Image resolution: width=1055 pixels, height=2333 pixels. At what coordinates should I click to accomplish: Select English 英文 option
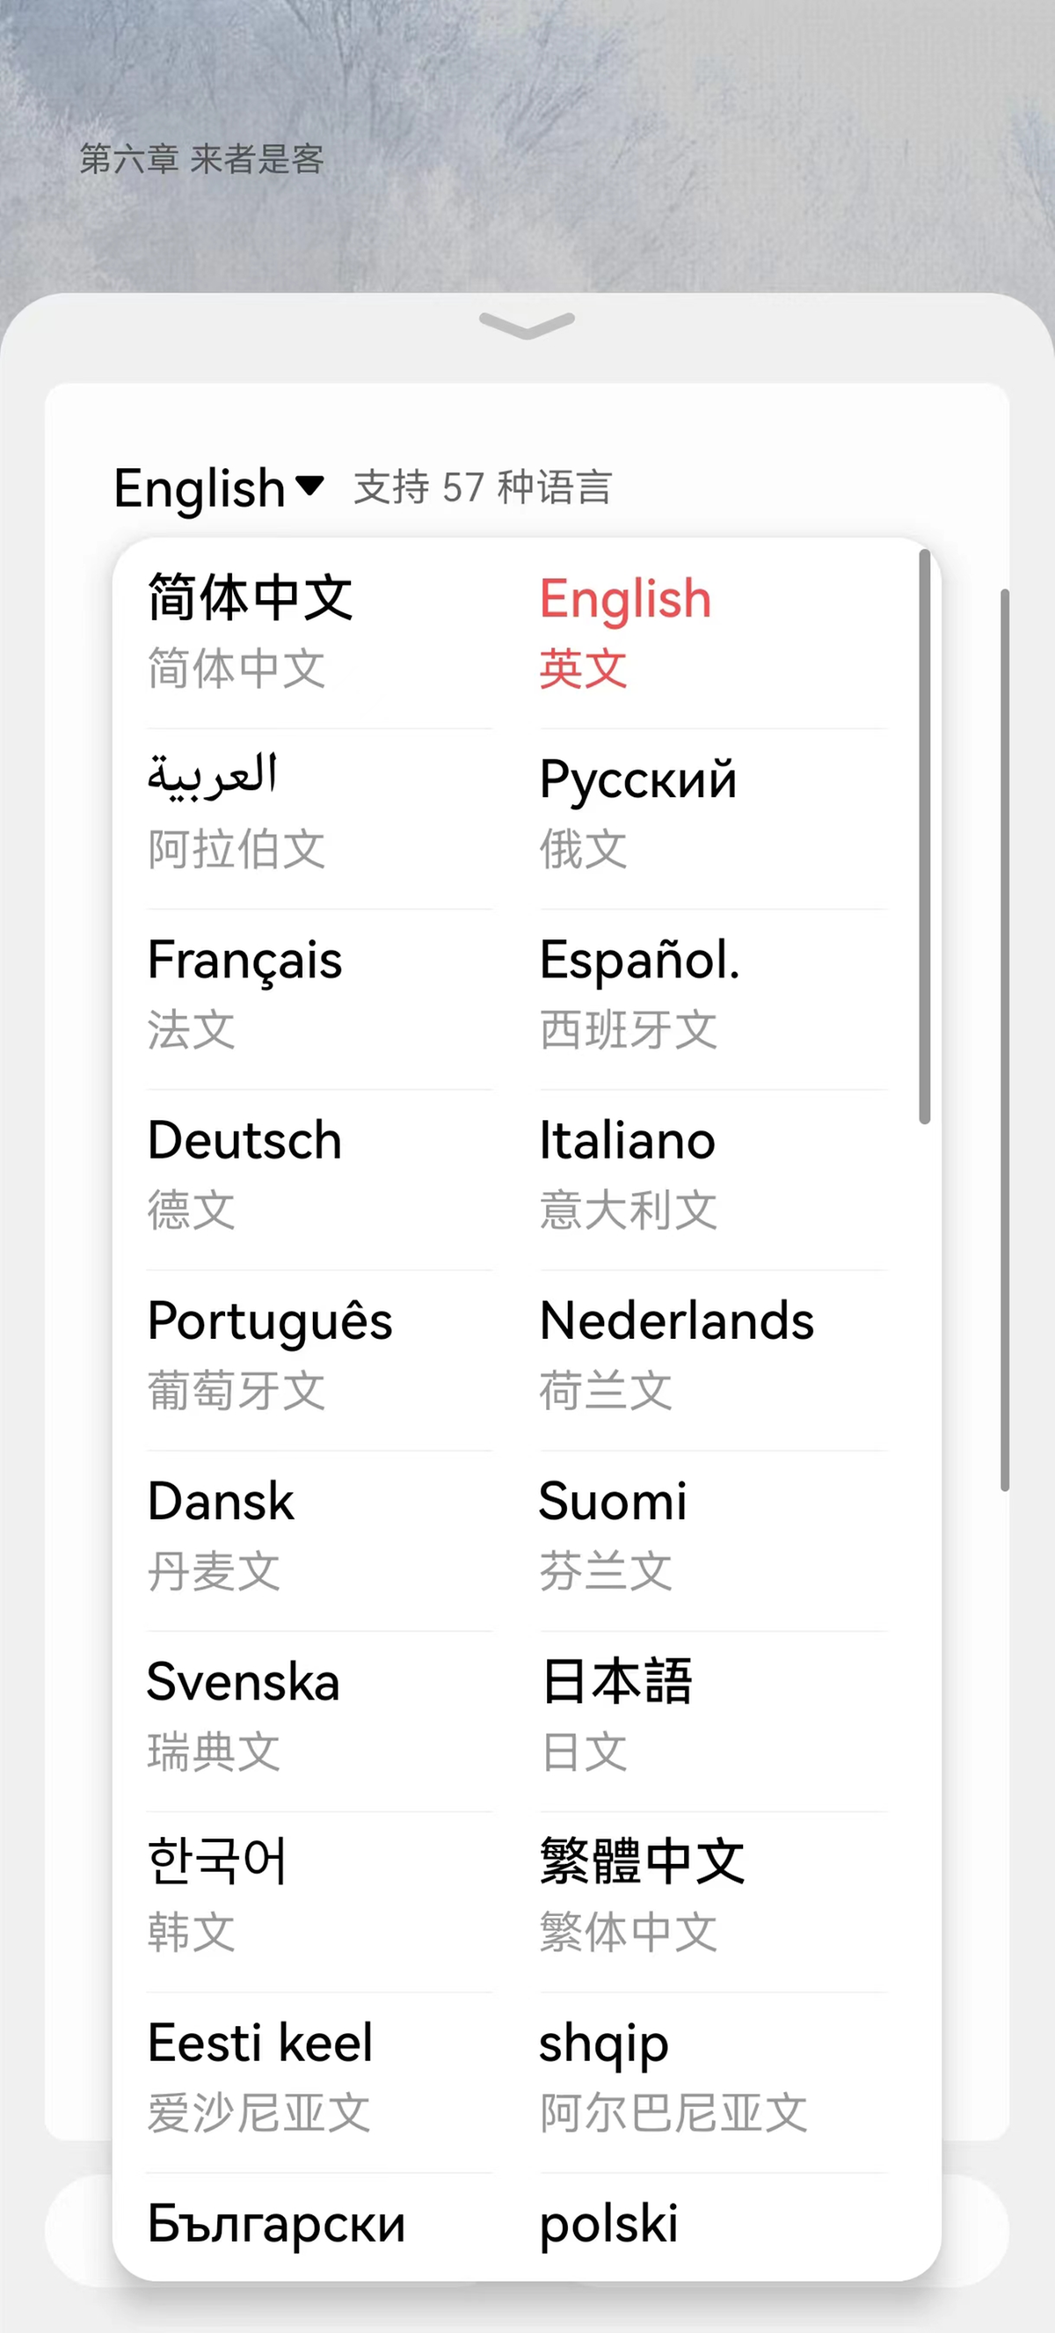point(713,633)
